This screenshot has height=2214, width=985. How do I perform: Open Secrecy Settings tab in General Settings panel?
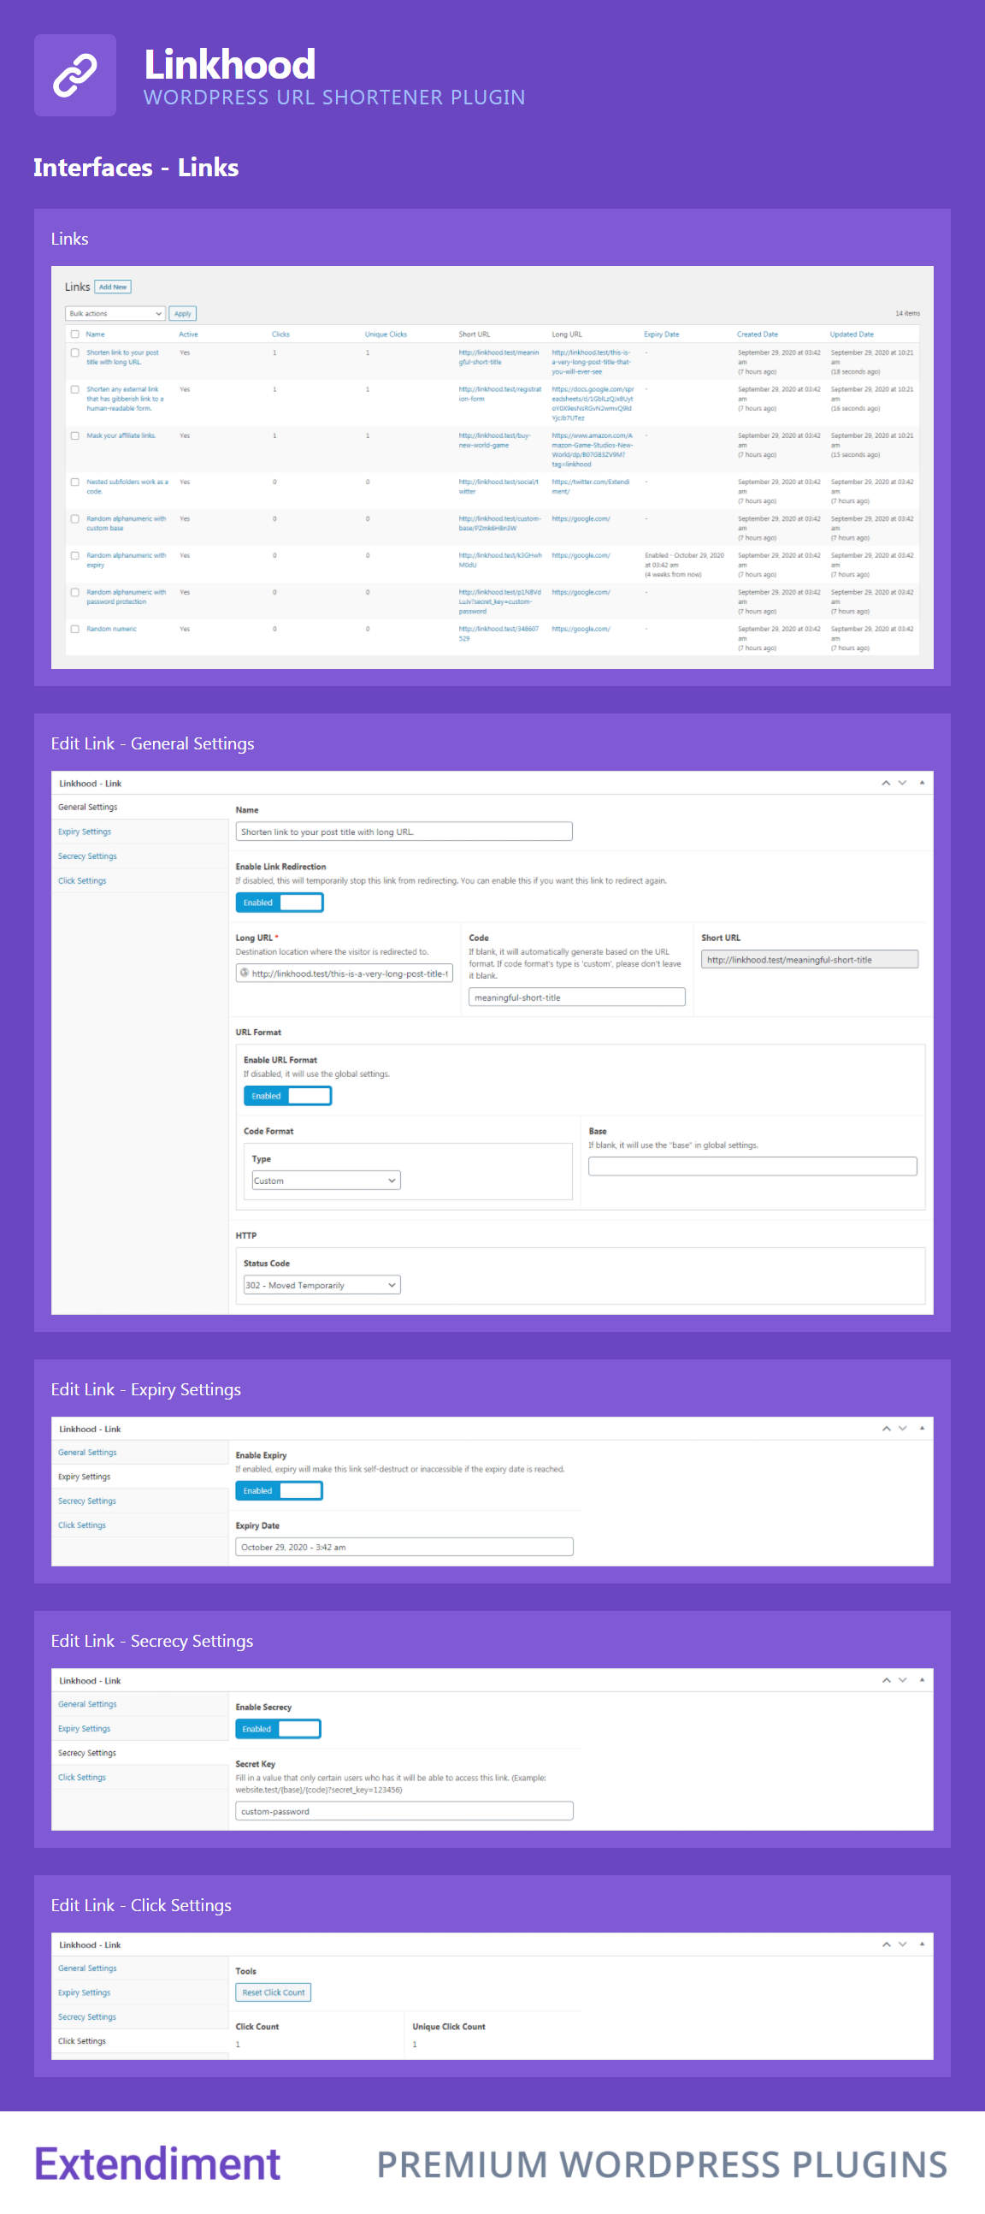click(87, 856)
